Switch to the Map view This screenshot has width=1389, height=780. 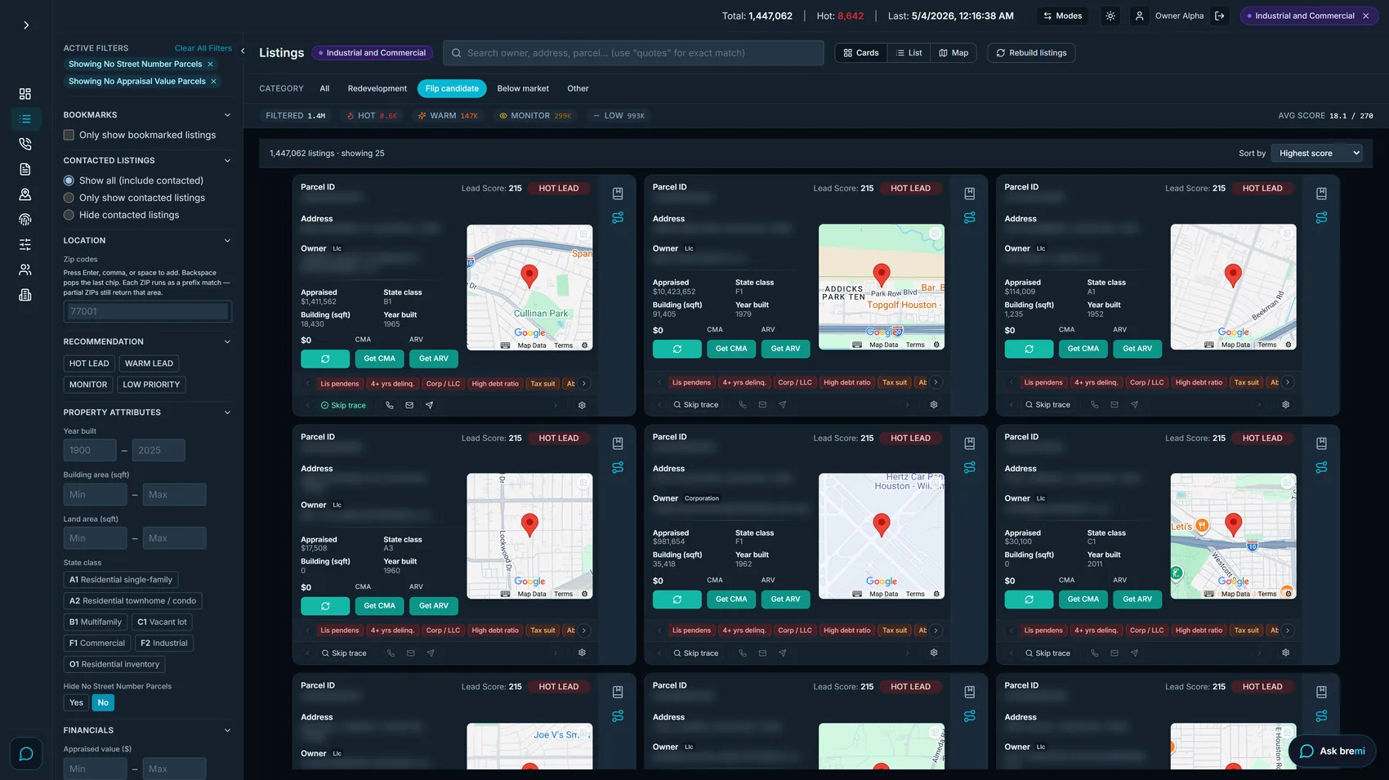pos(954,53)
